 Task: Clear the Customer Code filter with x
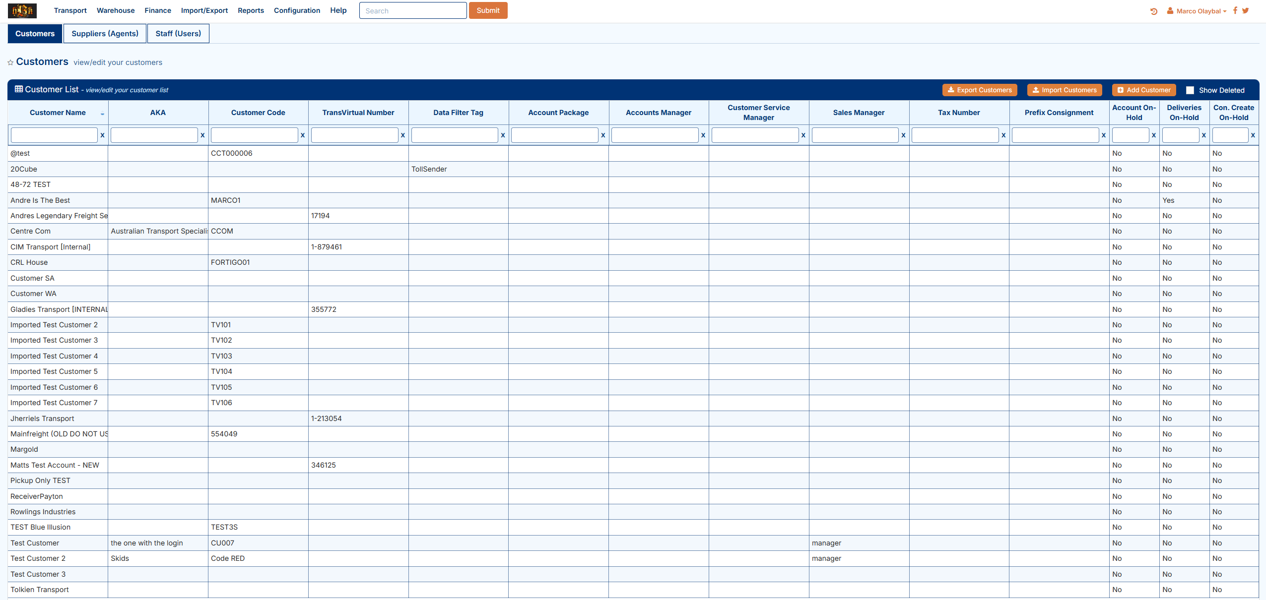(303, 135)
